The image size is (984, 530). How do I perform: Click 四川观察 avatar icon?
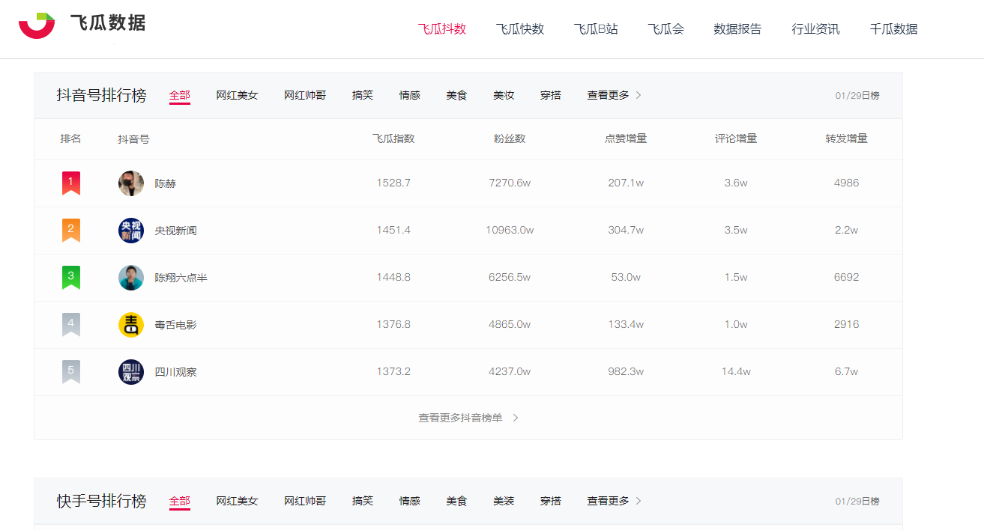coord(131,372)
